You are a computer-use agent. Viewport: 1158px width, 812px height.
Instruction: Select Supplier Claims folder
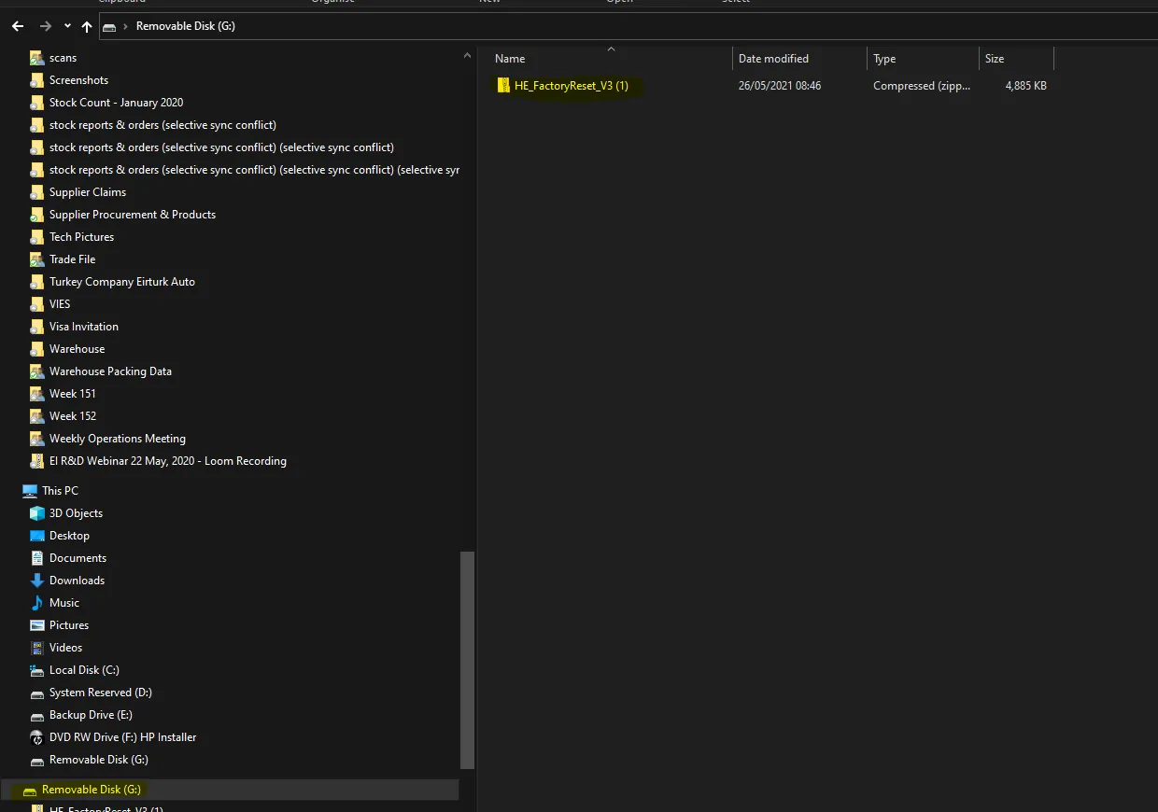coord(87,192)
